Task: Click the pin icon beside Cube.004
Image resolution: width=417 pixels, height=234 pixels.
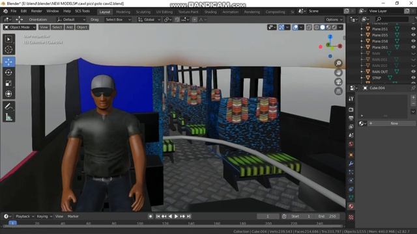Action: (413, 88)
